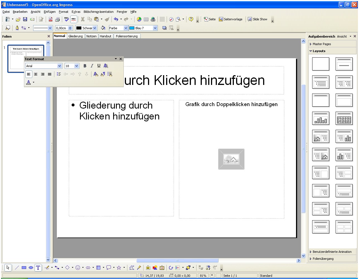
Task: Select slide 1 thumbnail in Folien panel
Action: (26, 59)
